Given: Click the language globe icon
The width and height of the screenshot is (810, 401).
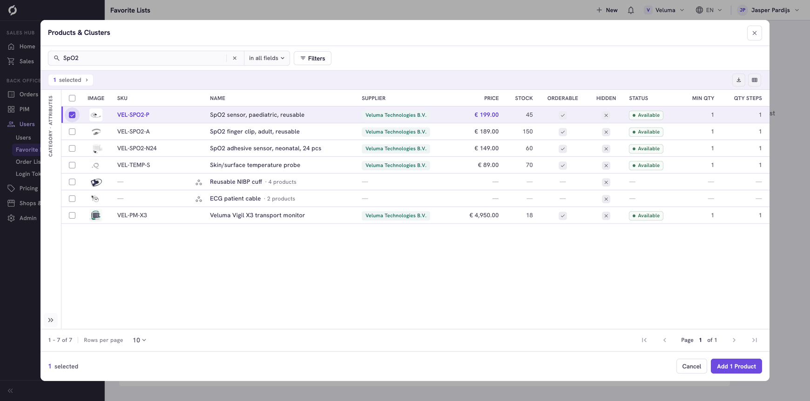Looking at the screenshot, I should coord(699,10).
